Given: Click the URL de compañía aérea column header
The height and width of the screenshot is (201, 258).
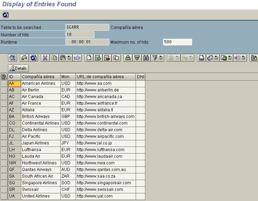Looking at the screenshot, I should 106,77.
